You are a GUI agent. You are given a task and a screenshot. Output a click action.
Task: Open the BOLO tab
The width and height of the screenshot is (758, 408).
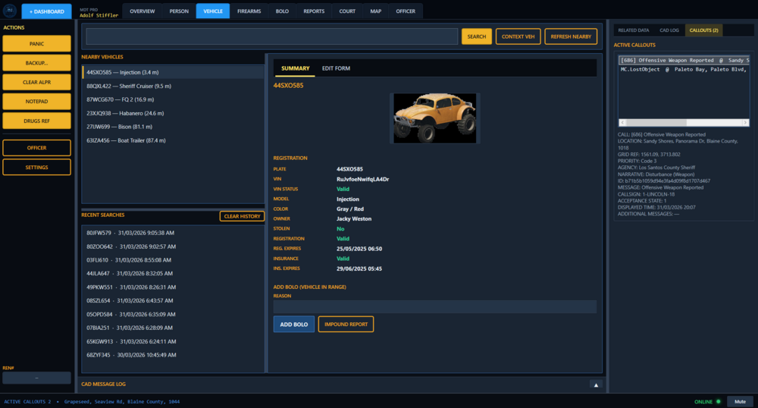tap(282, 11)
